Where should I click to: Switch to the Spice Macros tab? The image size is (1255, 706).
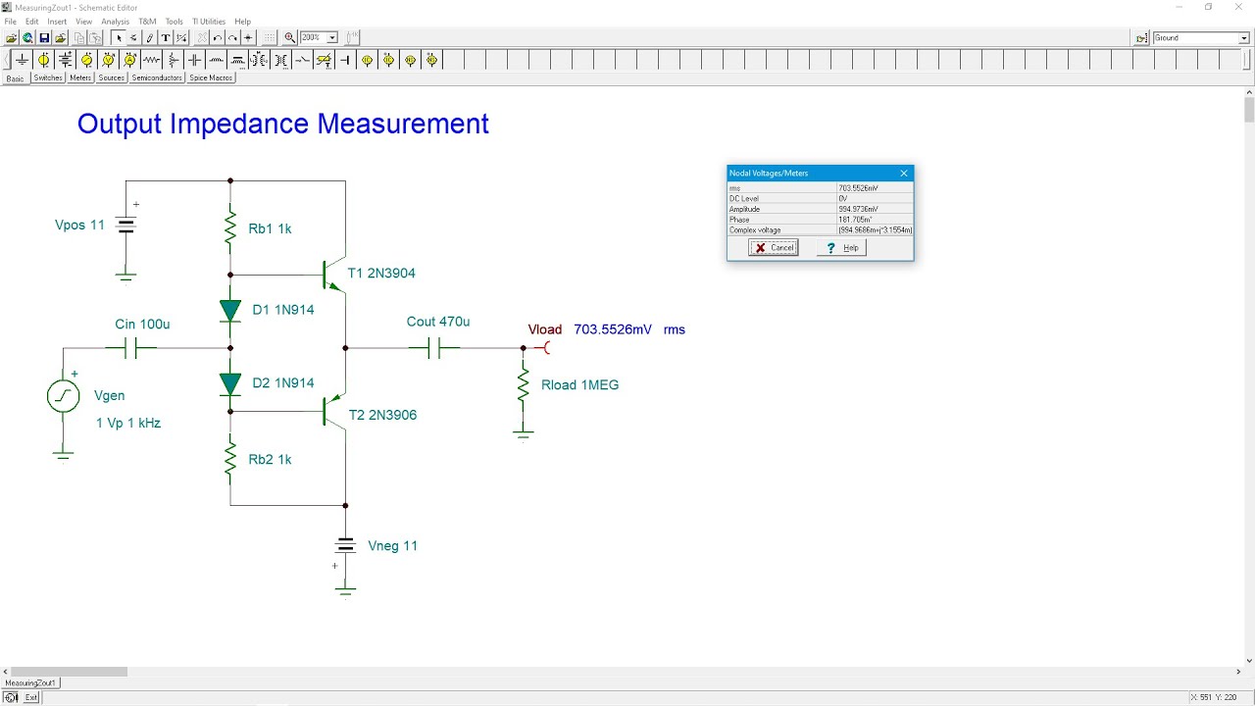coord(211,77)
